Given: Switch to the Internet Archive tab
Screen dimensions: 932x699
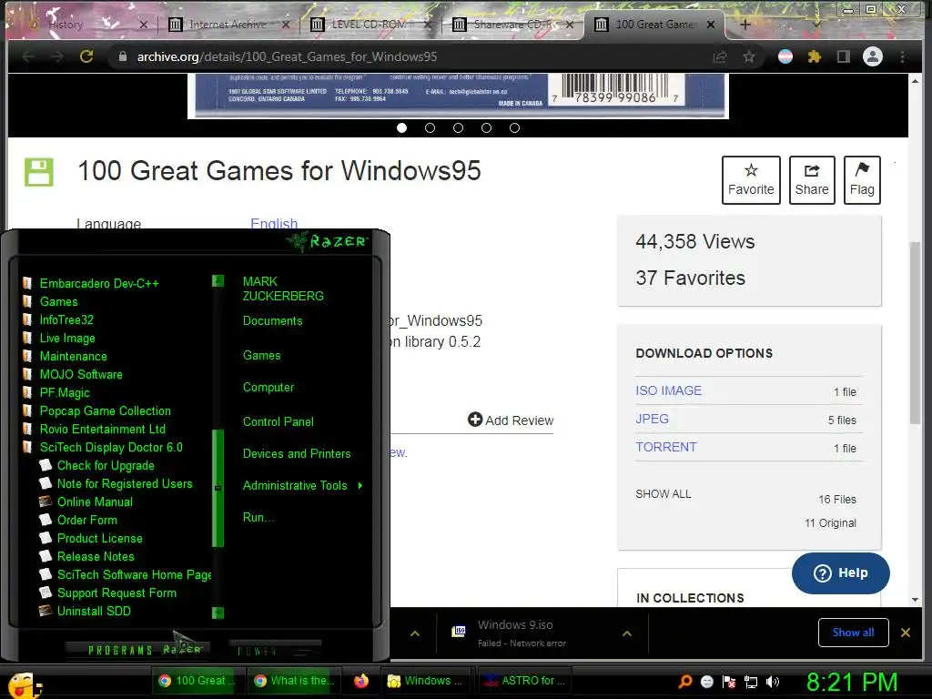Looking at the screenshot, I should (x=226, y=25).
